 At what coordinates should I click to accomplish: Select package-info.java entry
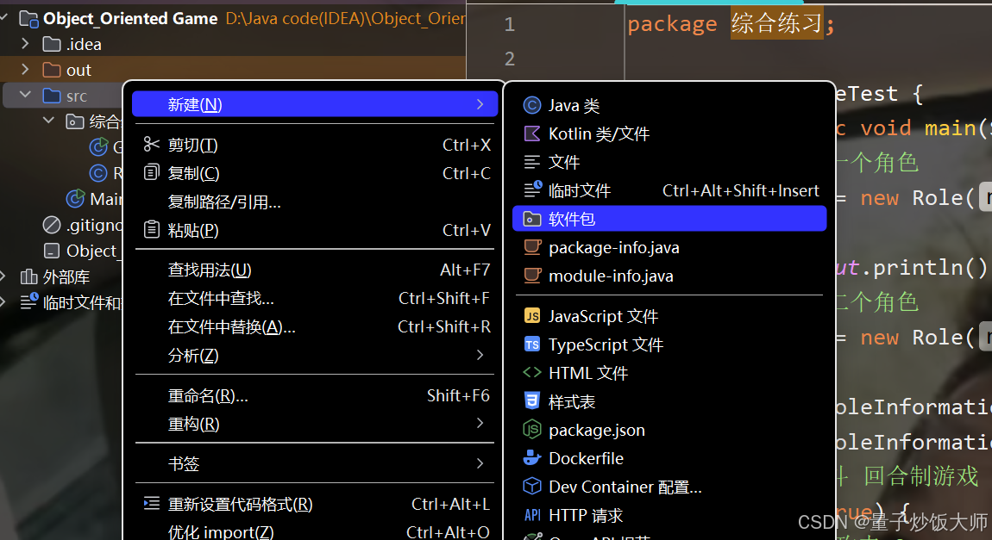pos(669,247)
